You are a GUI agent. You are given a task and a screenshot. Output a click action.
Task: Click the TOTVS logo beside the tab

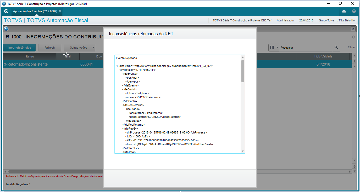click(7, 11)
